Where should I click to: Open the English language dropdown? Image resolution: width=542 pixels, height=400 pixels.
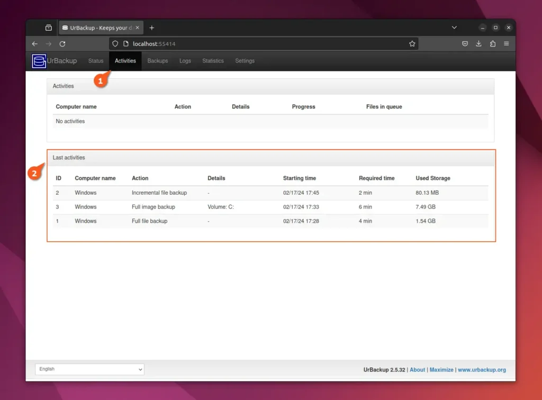tap(89, 369)
